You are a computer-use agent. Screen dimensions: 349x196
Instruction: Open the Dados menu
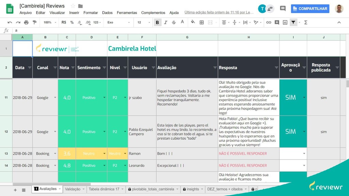tap(107, 13)
